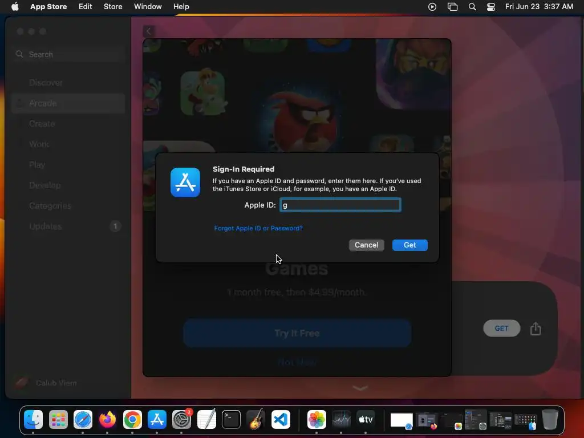Open the Apple menu
The height and width of the screenshot is (438, 584).
[x=15, y=7]
